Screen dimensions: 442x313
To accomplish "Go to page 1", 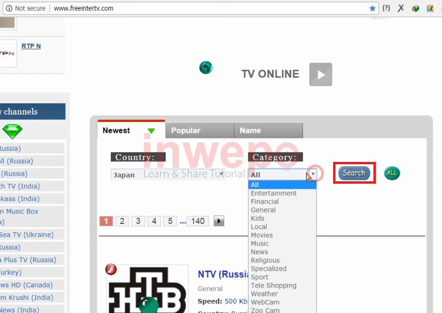I will [x=106, y=221].
